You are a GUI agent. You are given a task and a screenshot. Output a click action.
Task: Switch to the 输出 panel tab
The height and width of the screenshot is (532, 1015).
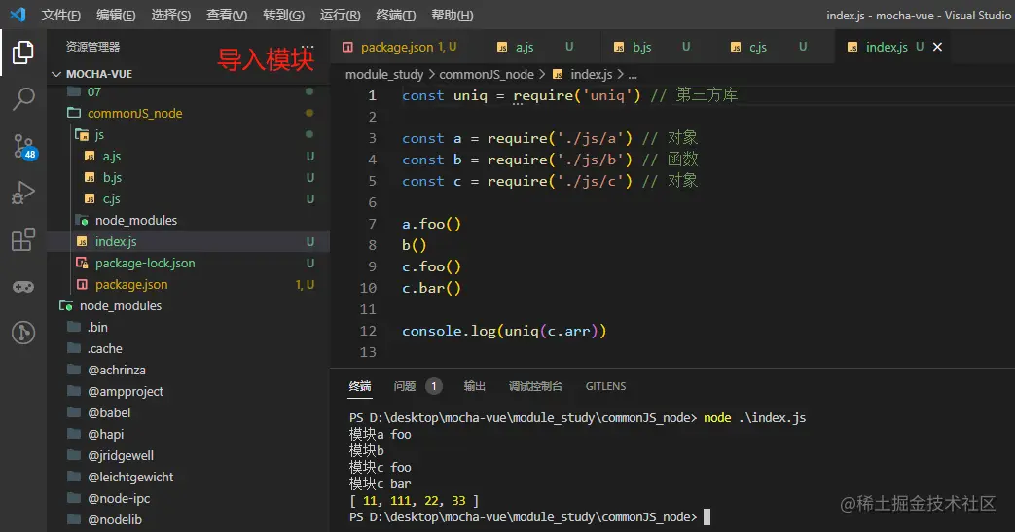click(x=475, y=386)
